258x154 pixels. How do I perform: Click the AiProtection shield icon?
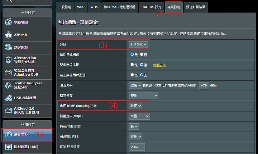point(8,60)
